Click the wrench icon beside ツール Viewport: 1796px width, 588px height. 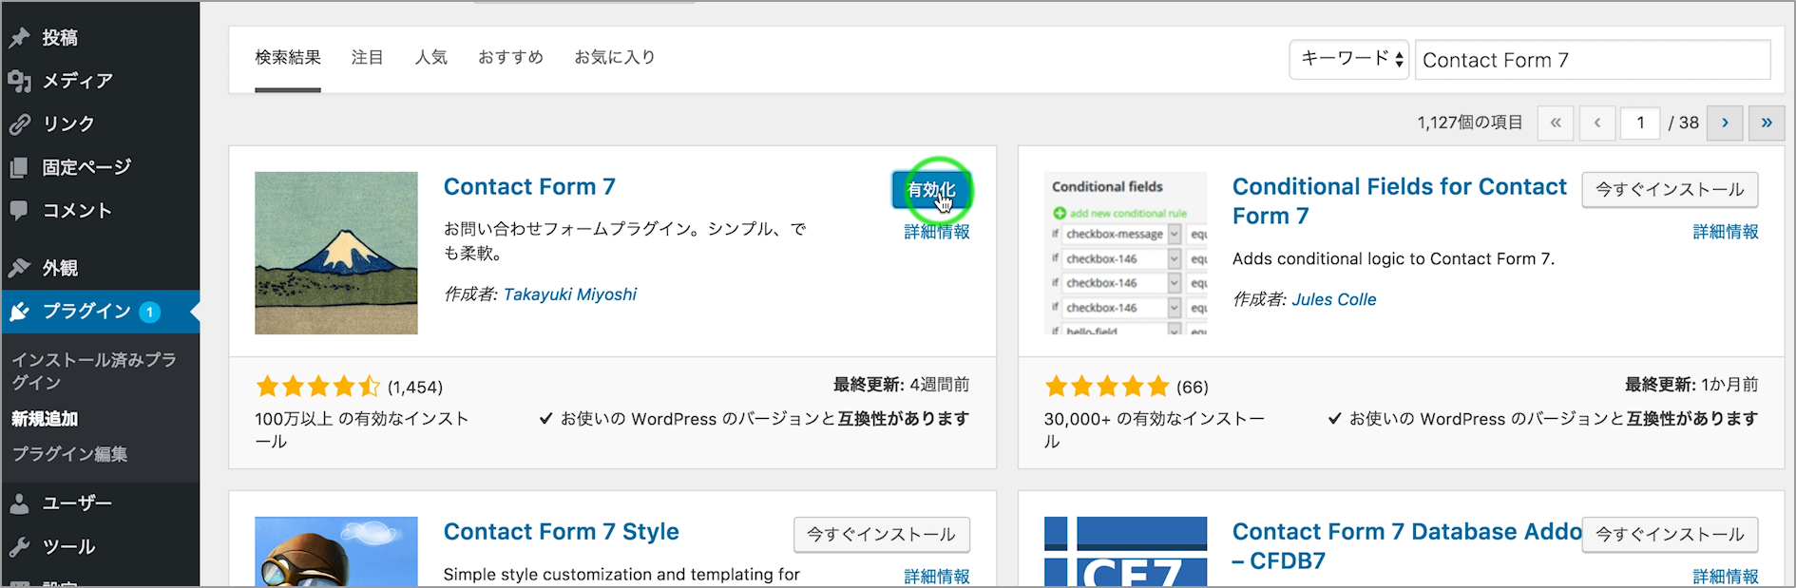click(19, 547)
